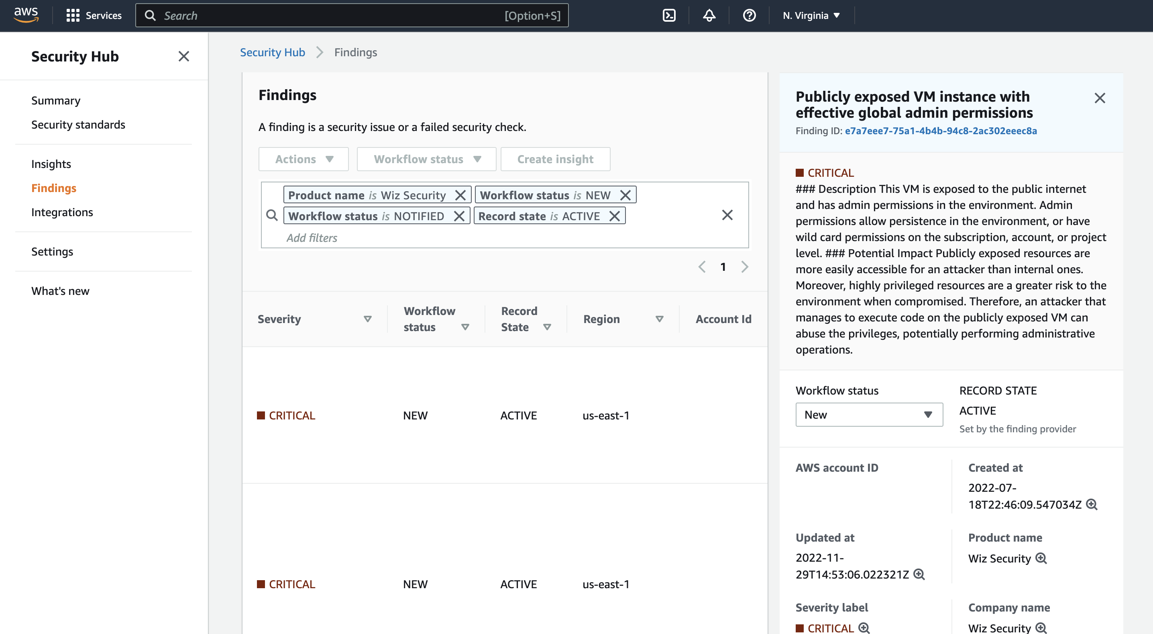The height and width of the screenshot is (634, 1153).
Task: Remove Workflow status is NEW filter
Action: tap(625, 195)
